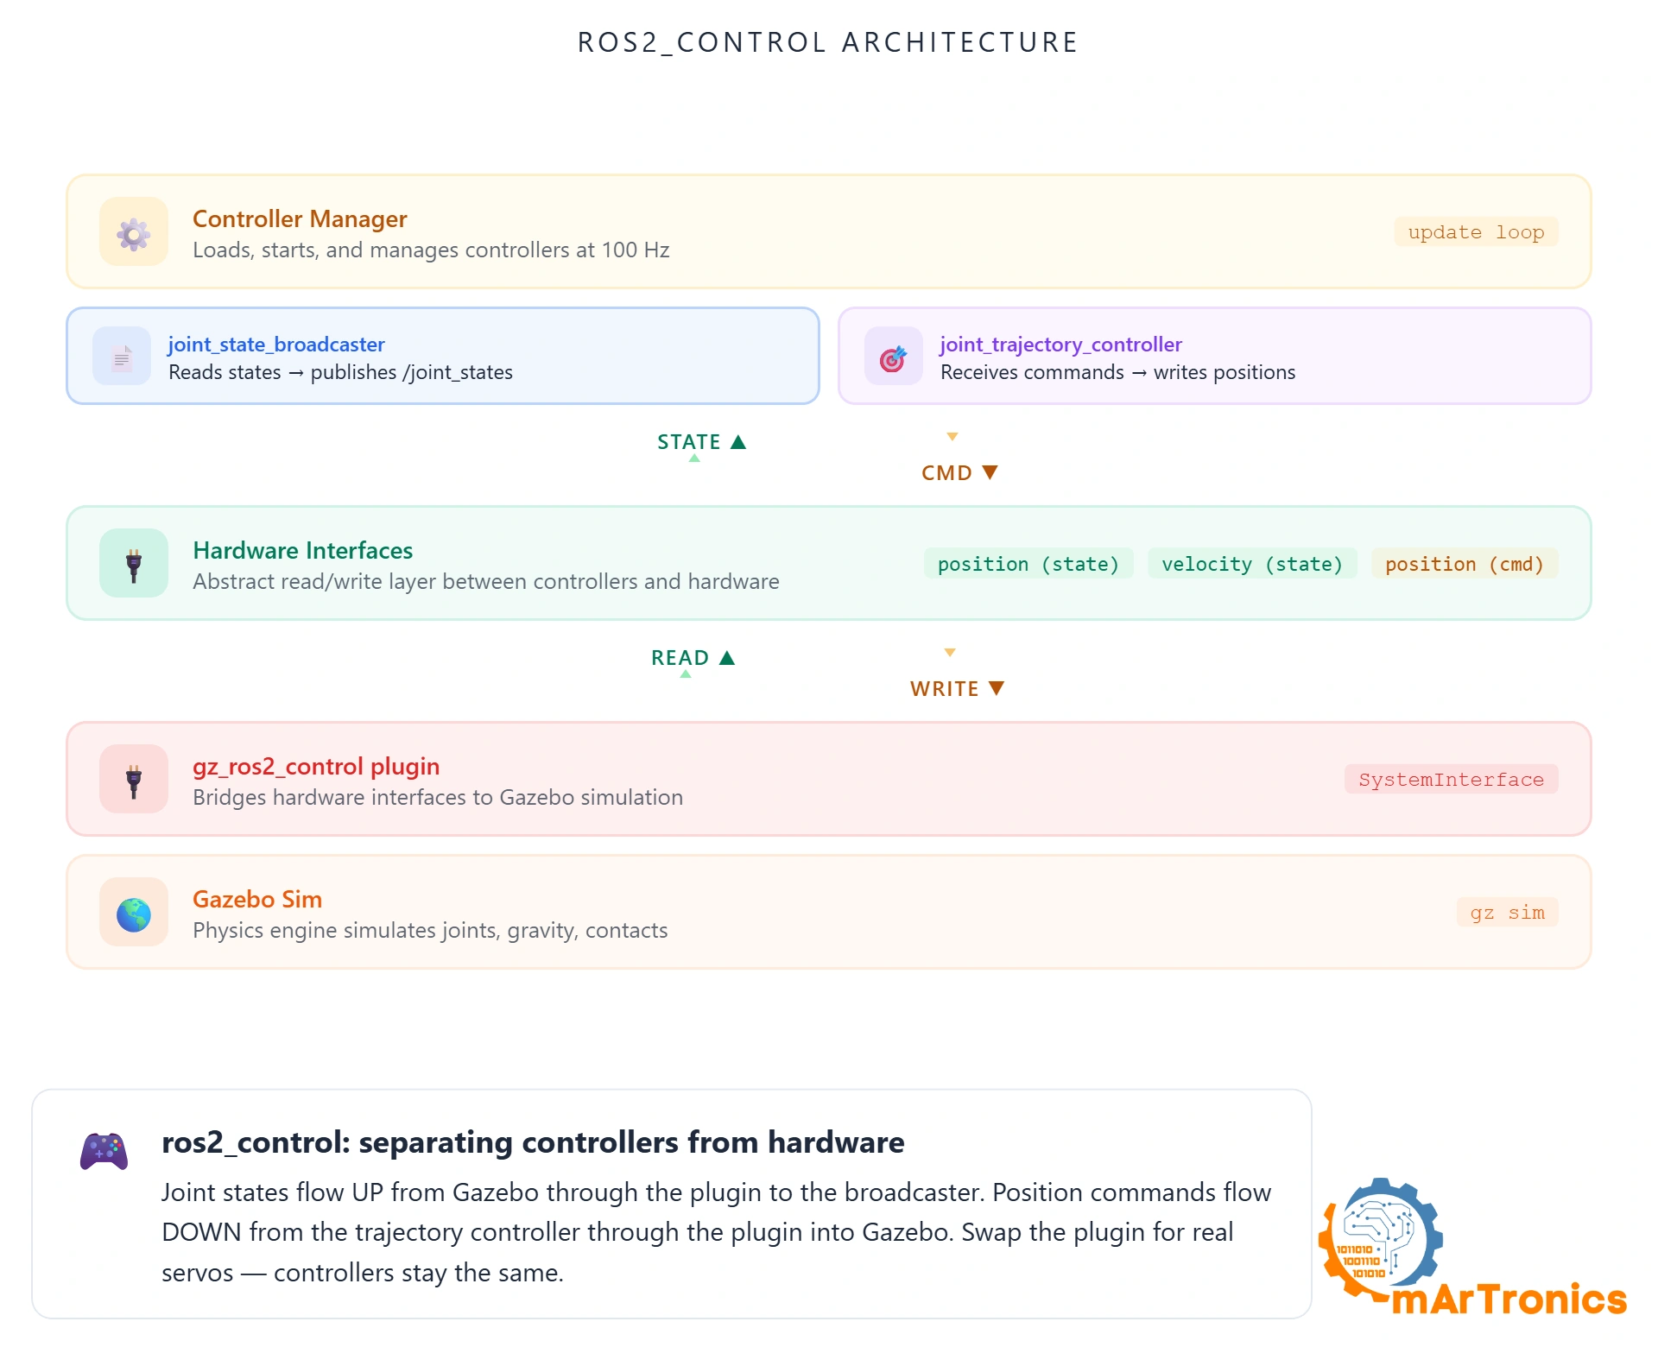Click the joint_trajectory_controller title
The image size is (1658, 1347).
1060,345
